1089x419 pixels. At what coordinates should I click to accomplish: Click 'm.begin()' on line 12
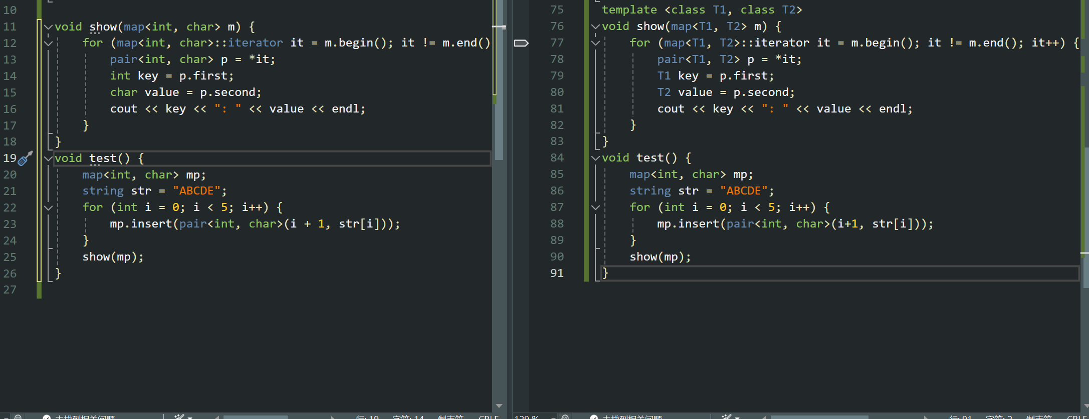coord(355,43)
